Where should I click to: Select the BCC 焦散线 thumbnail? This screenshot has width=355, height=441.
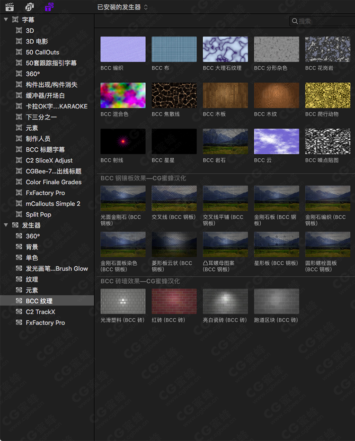point(174,95)
